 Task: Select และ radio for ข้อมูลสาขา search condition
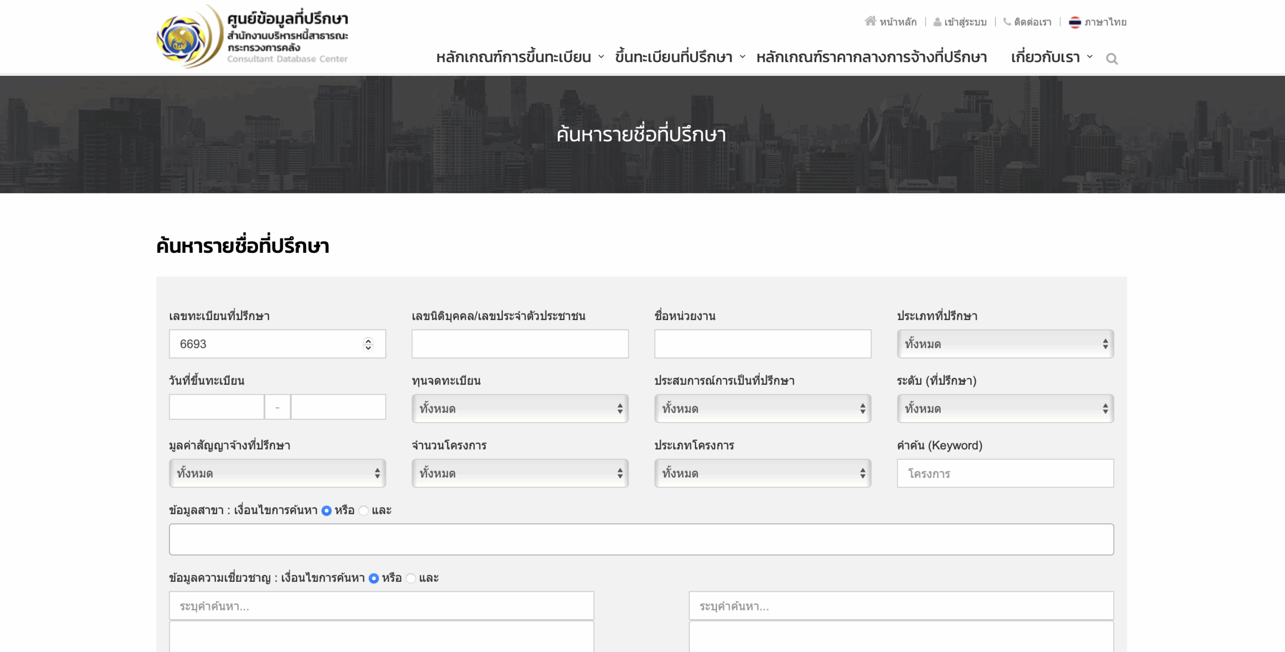(x=363, y=511)
